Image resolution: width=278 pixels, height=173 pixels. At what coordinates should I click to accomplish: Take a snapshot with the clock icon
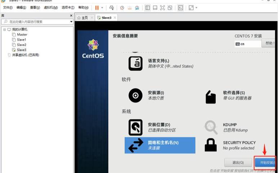[122, 8]
